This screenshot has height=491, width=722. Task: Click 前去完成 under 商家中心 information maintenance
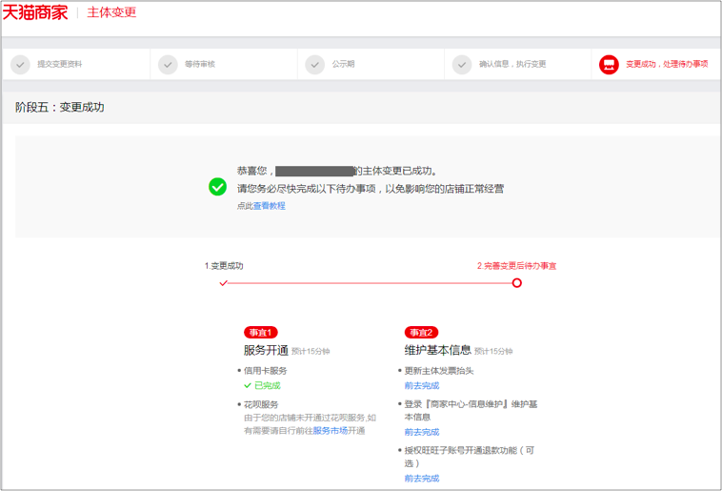(421, 432)
